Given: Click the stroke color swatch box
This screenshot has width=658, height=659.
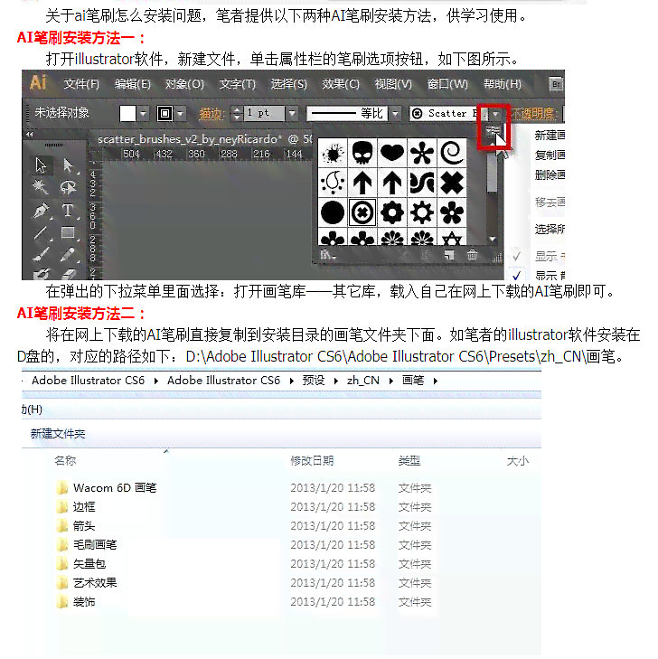Looking at the screenshot, I should click(164, 114).
